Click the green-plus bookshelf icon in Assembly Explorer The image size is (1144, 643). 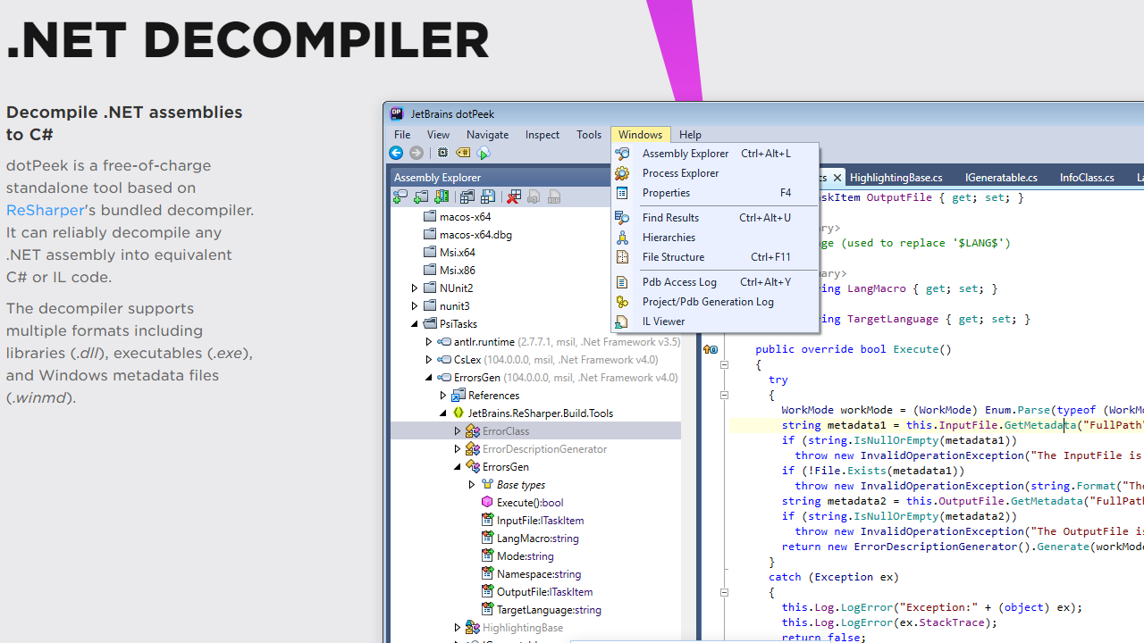(442, 197)
